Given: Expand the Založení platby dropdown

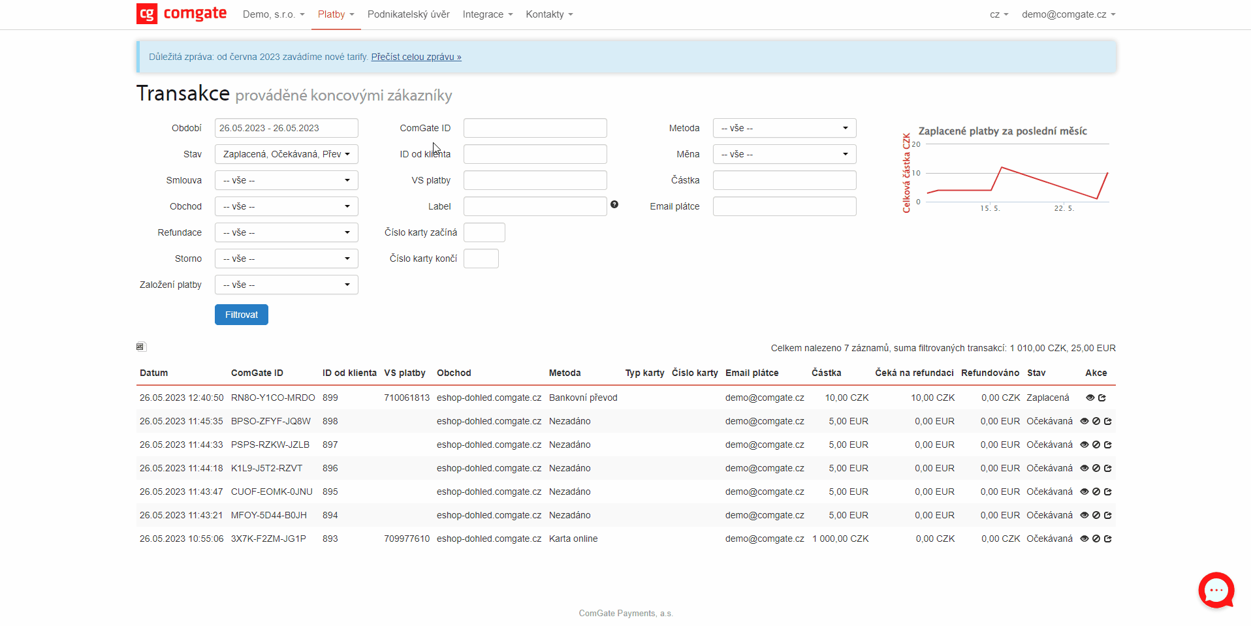Looking at the screenshot, I should (287, 285).
